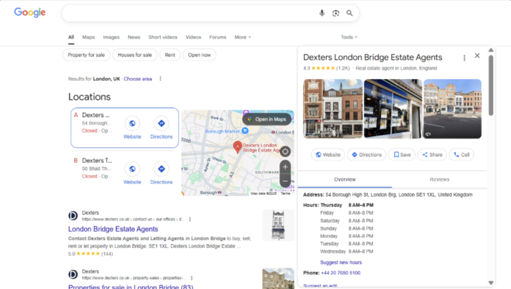511x289 pixels.
Task: Switch to Short videos tab
Action: coord(163,37)
